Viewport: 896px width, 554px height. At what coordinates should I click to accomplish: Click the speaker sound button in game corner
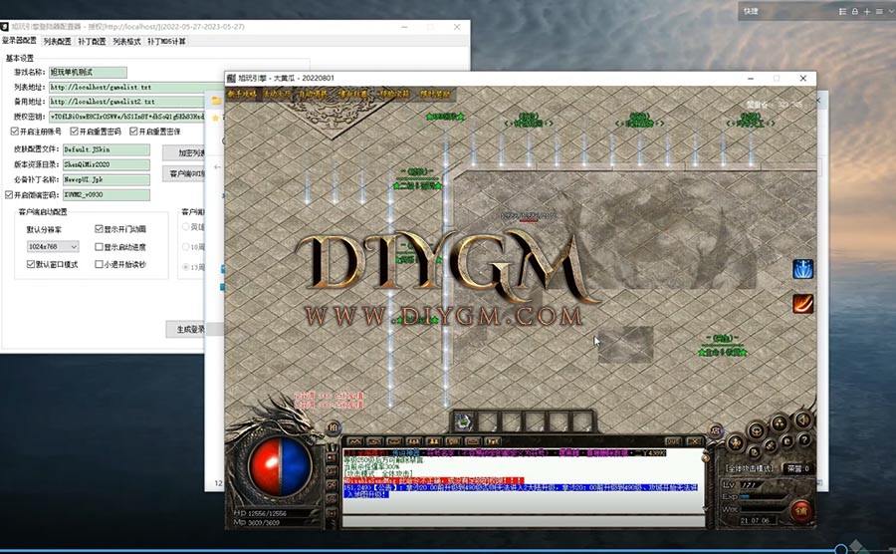pos(802,419)
